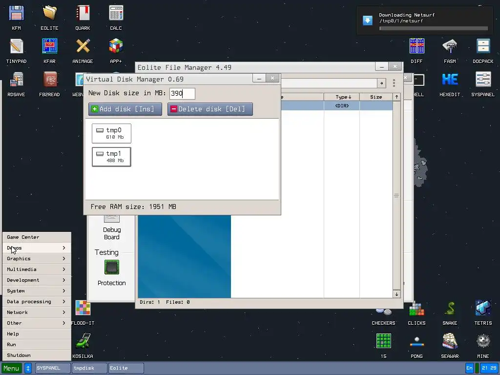The image size is (500, 375).
Task: Click the taskbar clock
Action: 489,368
